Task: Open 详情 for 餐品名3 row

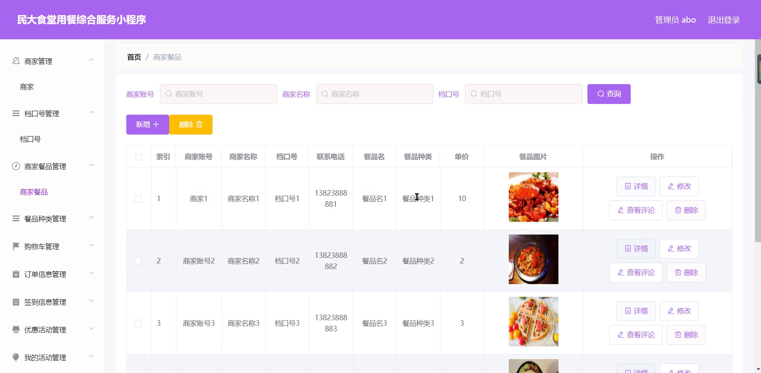Action: point(636,311)
